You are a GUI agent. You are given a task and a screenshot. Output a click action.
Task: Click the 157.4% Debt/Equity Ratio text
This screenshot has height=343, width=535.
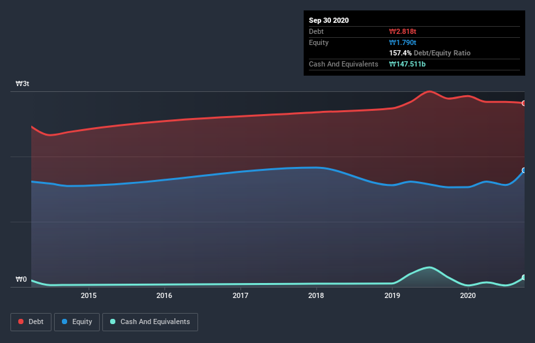(x=429, y=53)
